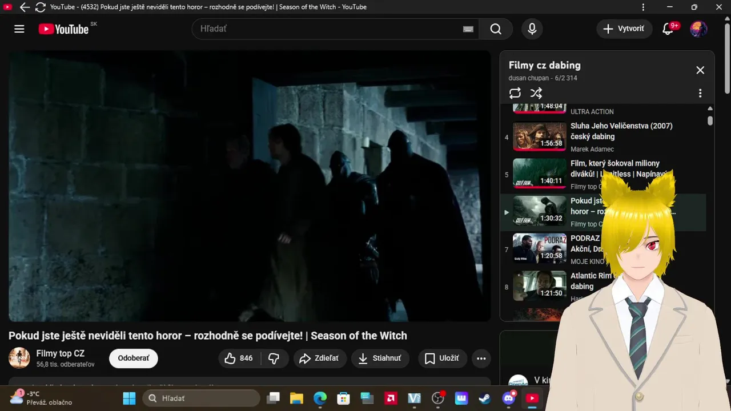Click the currently playing 1:30:32 thumbnail
731x411 pixels.
tap(540, 212)
